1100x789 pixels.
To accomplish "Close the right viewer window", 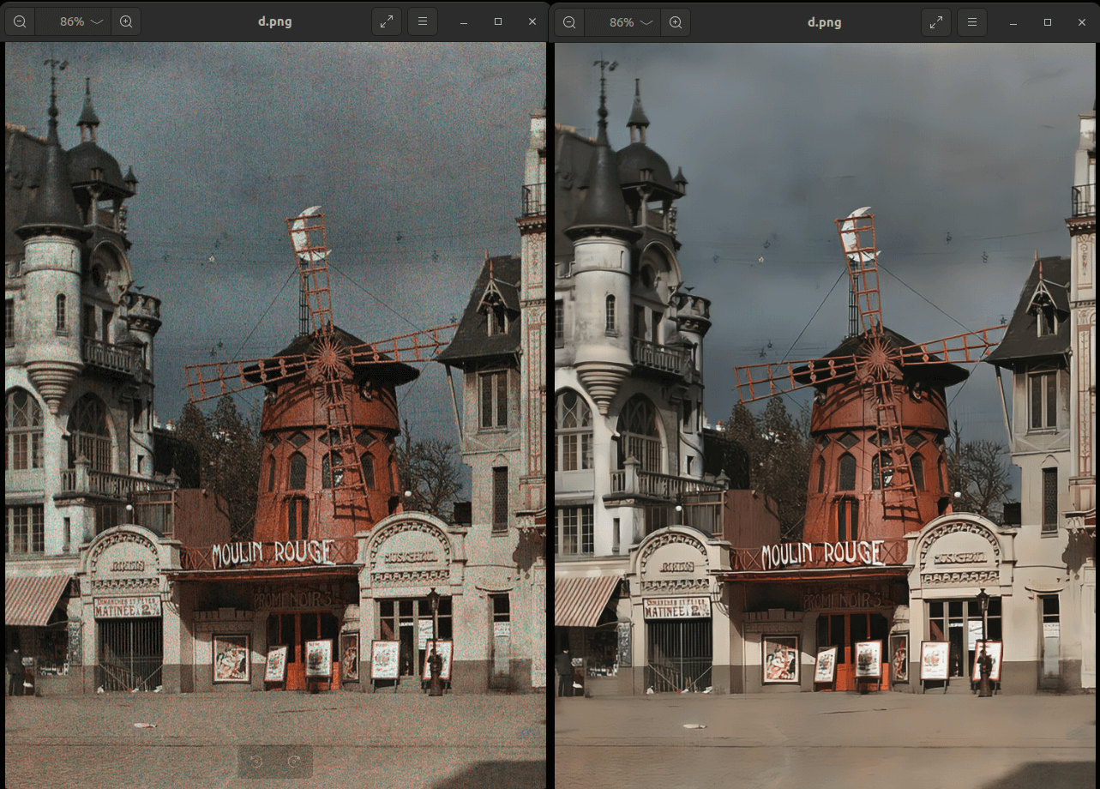I will (x=1082, y=21).
